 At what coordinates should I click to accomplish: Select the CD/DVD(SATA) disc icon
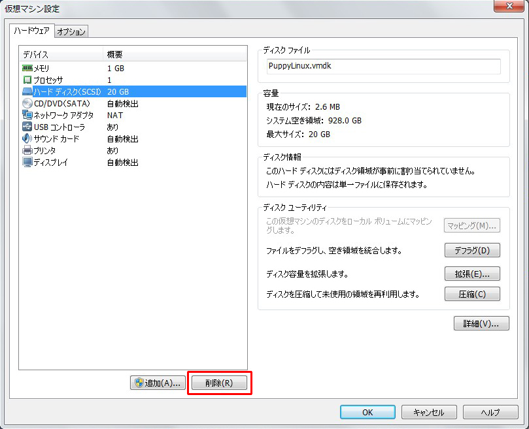pos(27,103)
